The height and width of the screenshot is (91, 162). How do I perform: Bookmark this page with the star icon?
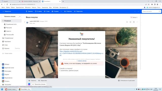click(149, 5)
